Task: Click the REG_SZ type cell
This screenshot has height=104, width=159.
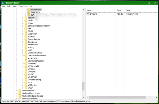Action: [120, 14]
